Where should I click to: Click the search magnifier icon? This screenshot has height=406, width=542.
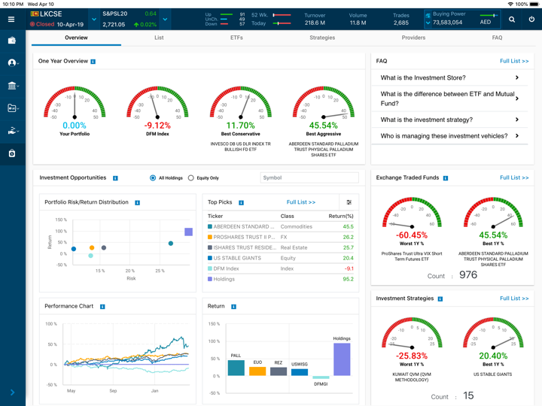point(512,20)
